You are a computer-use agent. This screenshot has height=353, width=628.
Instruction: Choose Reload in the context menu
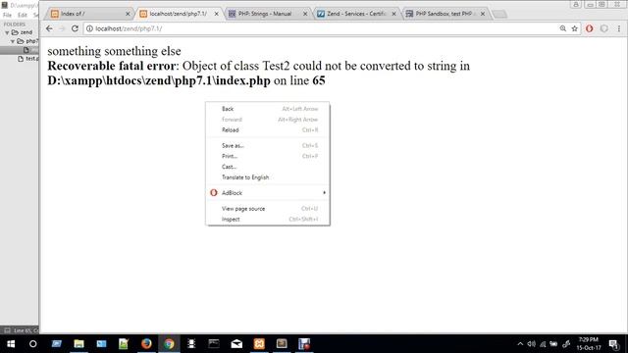coord(268,130)
